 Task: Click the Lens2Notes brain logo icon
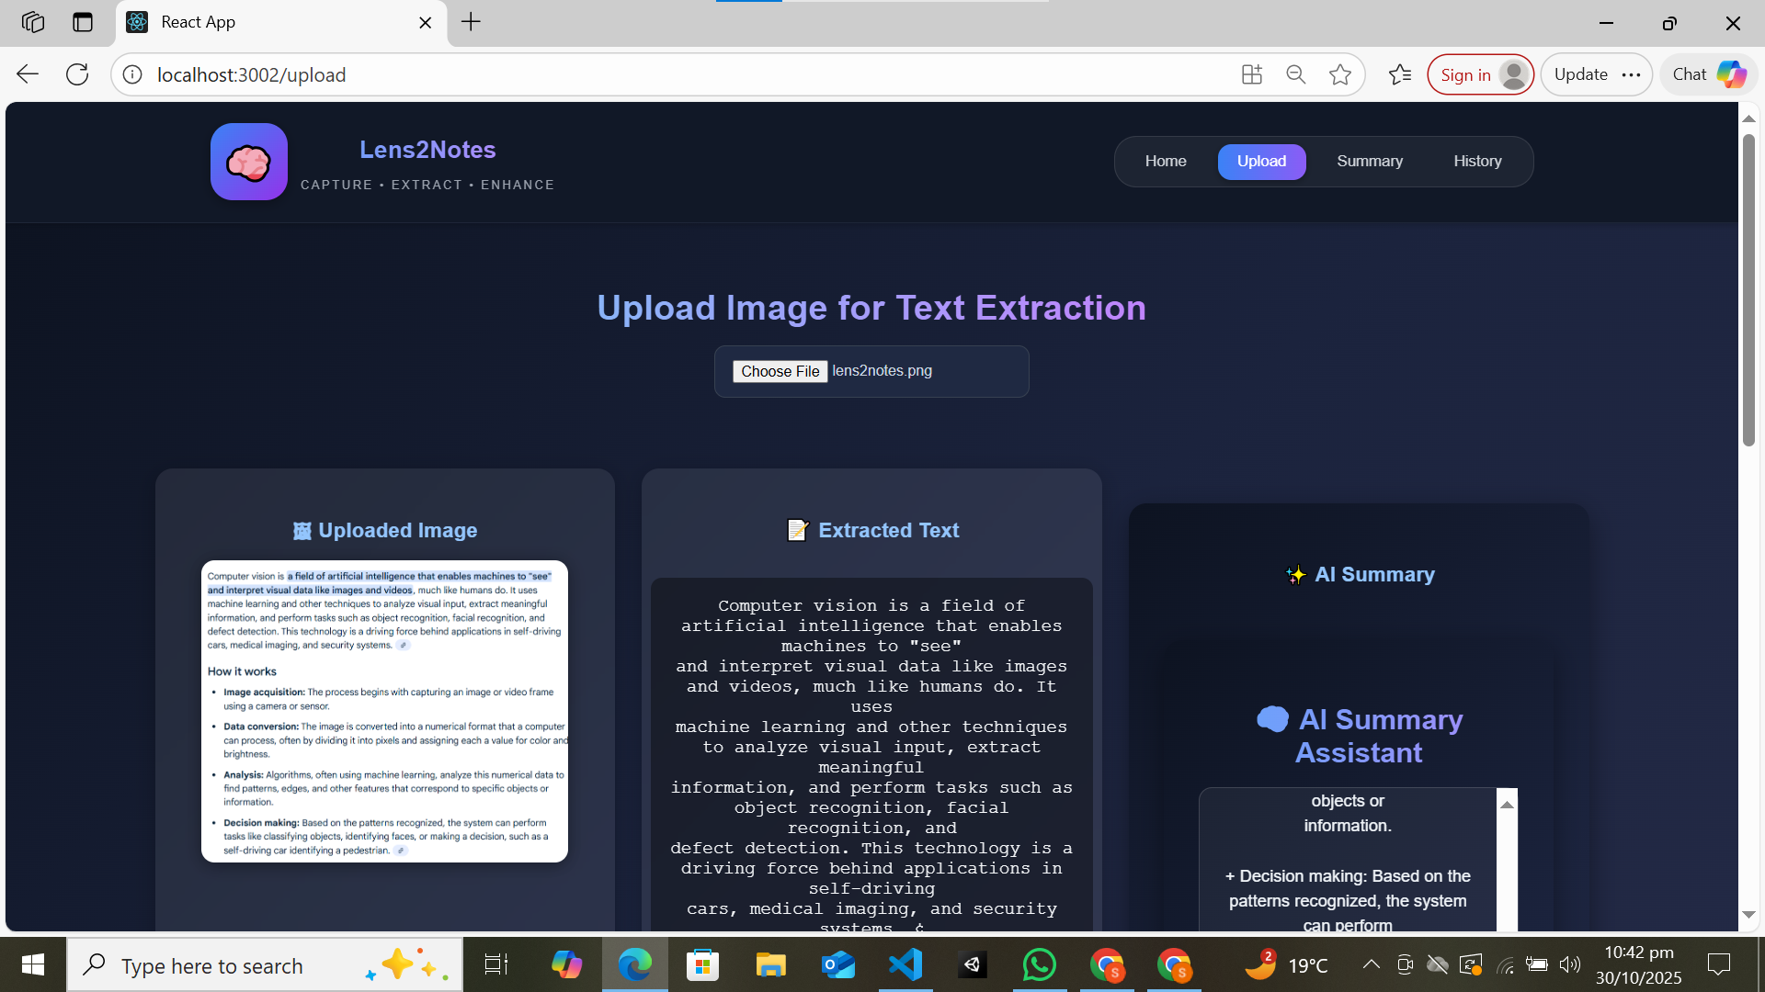point(248,162)
